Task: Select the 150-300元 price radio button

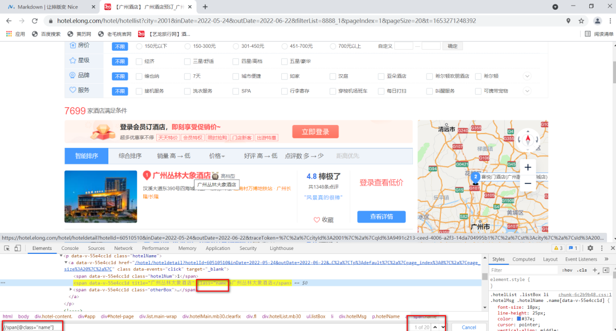Action: (x=188, y=46)
